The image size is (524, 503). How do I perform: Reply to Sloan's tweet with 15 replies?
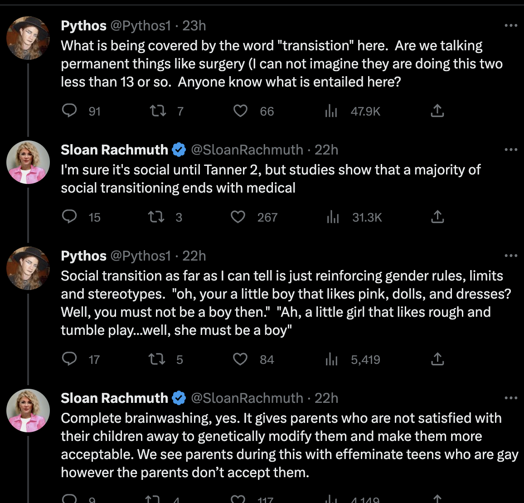(69, 217)
